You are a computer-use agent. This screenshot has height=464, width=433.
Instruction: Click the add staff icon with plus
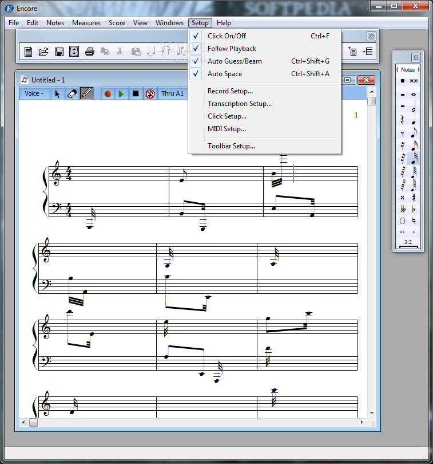pyautogui.click(x=352, y=51)
